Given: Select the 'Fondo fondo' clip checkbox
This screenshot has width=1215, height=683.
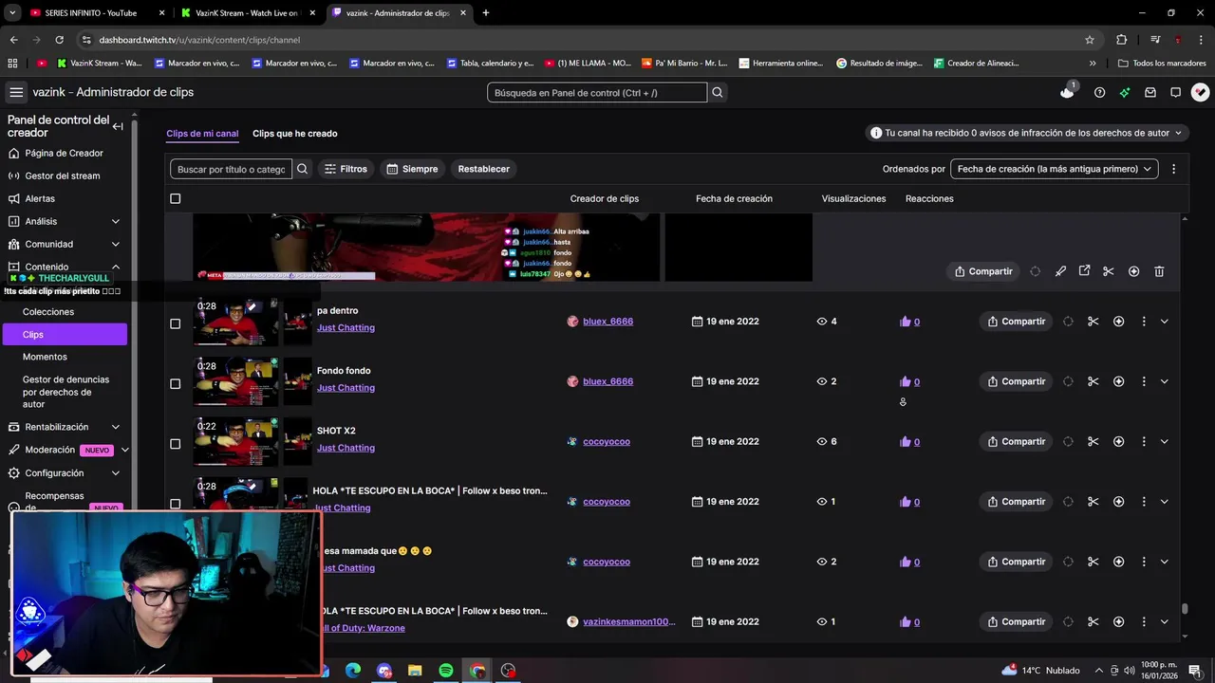Looking at the screenshot, I should click(175, 383).
